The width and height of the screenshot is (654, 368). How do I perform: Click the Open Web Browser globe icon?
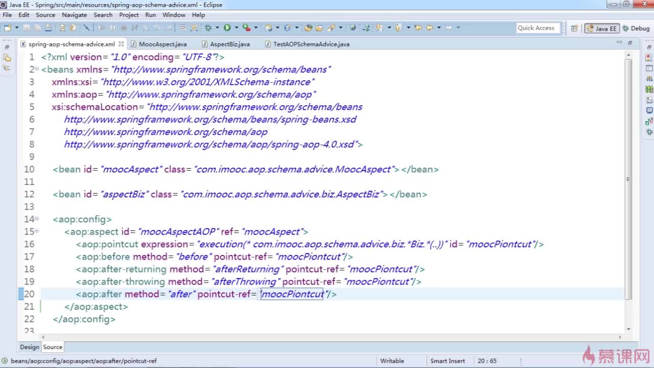coord(353,28)
